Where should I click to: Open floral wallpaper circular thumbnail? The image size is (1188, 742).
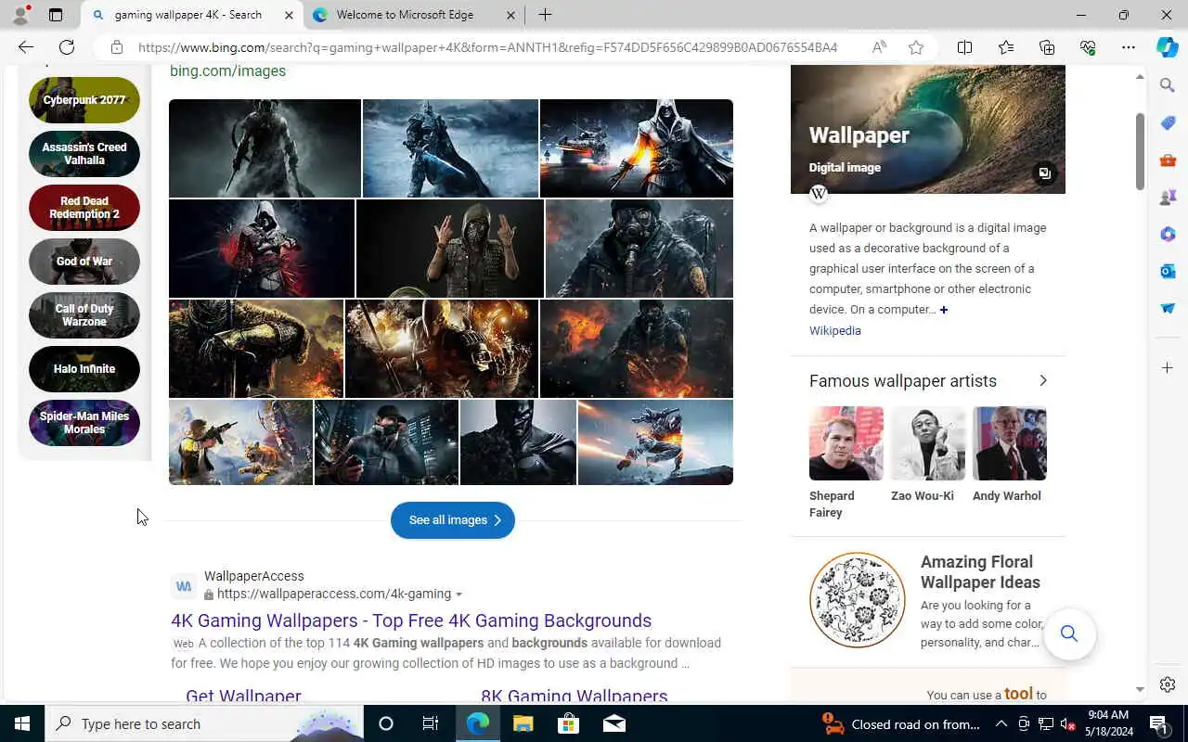857,600
